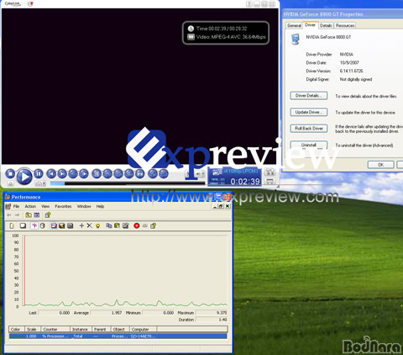The height and width of the screenshot is (355, 403).
Task: Click the Driver Version 6.14.11.6726 text
Action: (351, 71)
